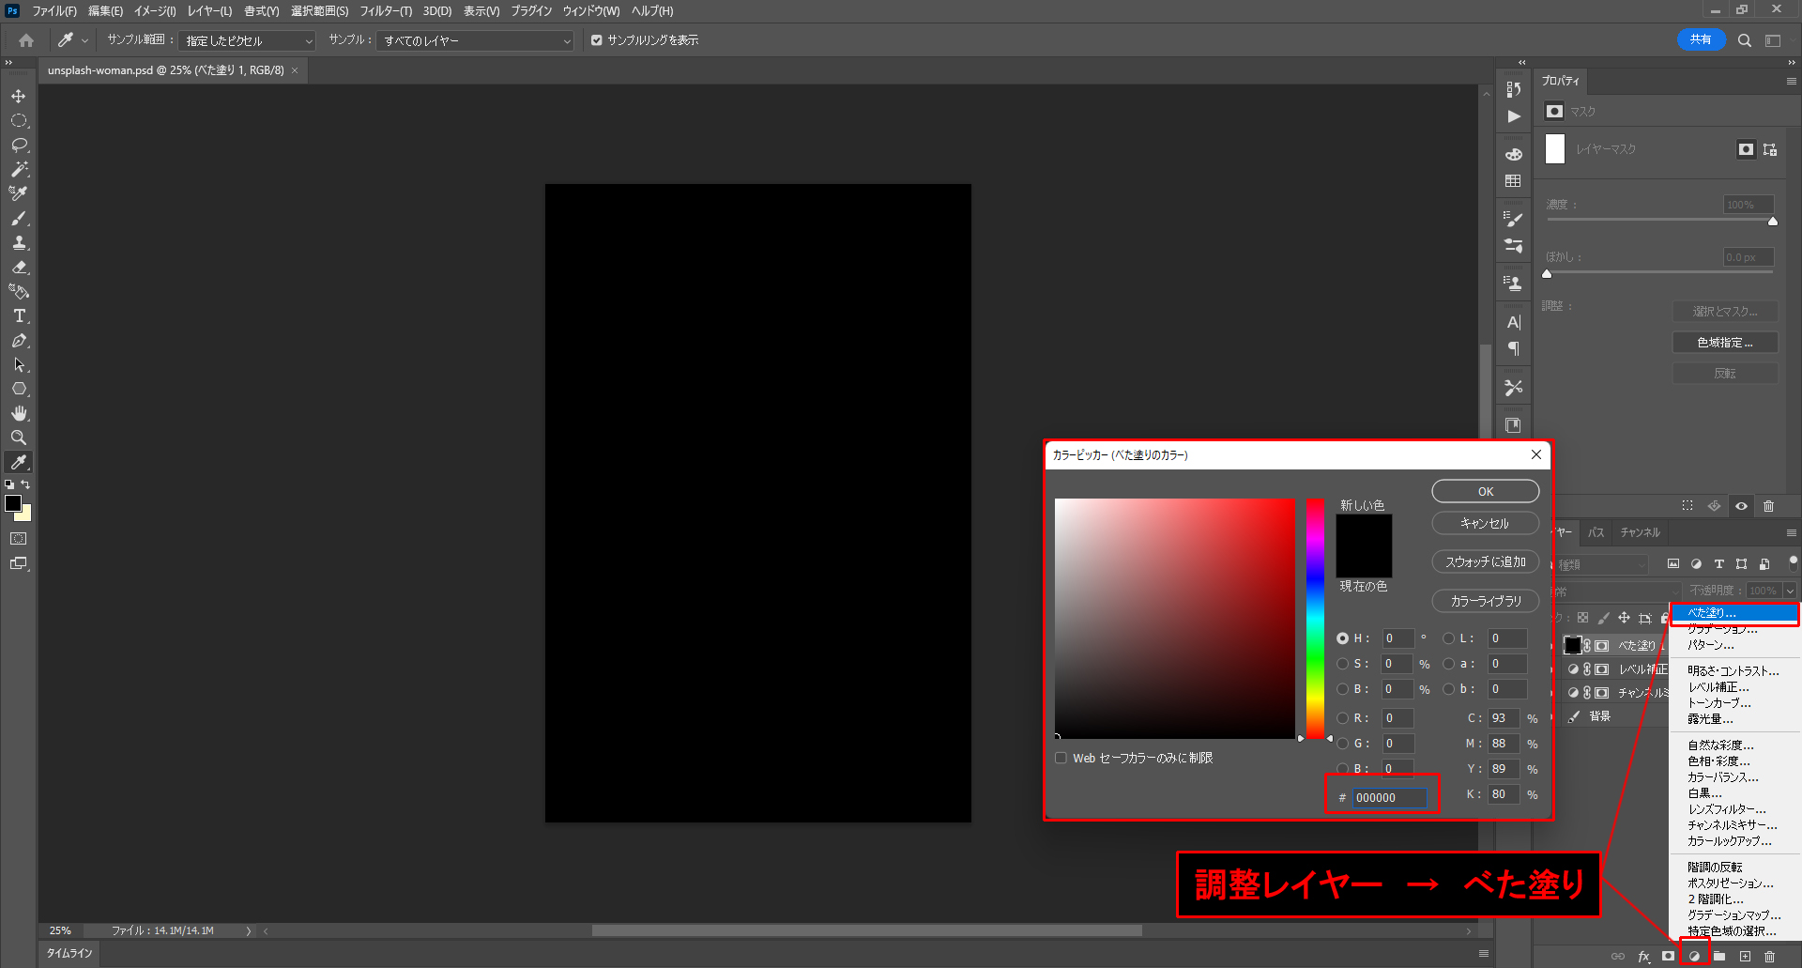Select the Zoom tool
1802x968 pixels.
pos(19,438)
